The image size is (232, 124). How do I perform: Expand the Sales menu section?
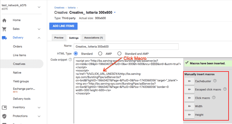(x=39, y=29)
